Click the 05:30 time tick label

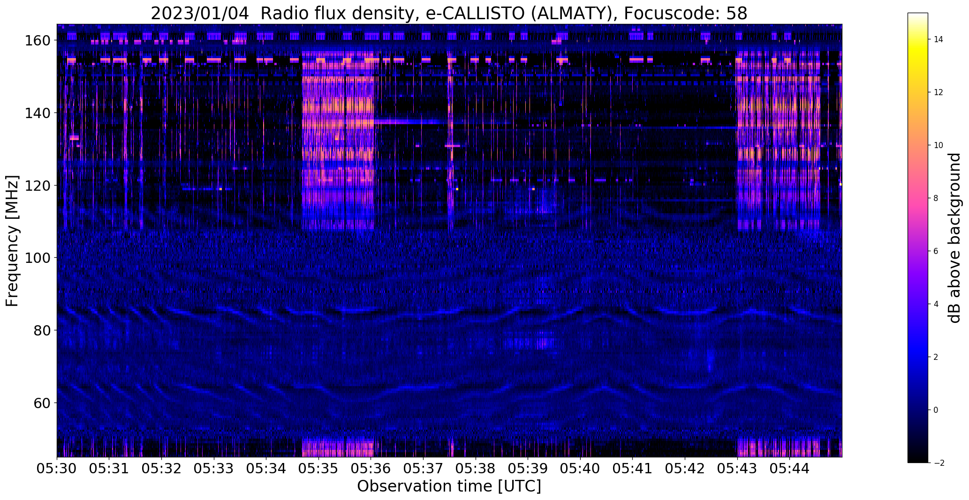click(57, 469)
